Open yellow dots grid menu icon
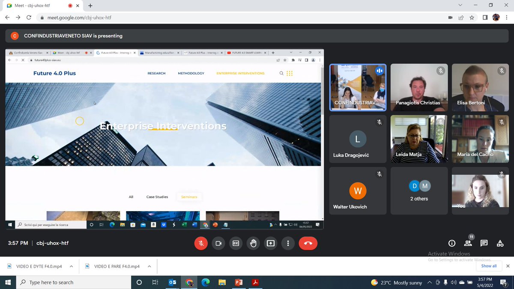The width and height of the screenshot is (514, 289). pyautogui.click(x=290, y=73)
